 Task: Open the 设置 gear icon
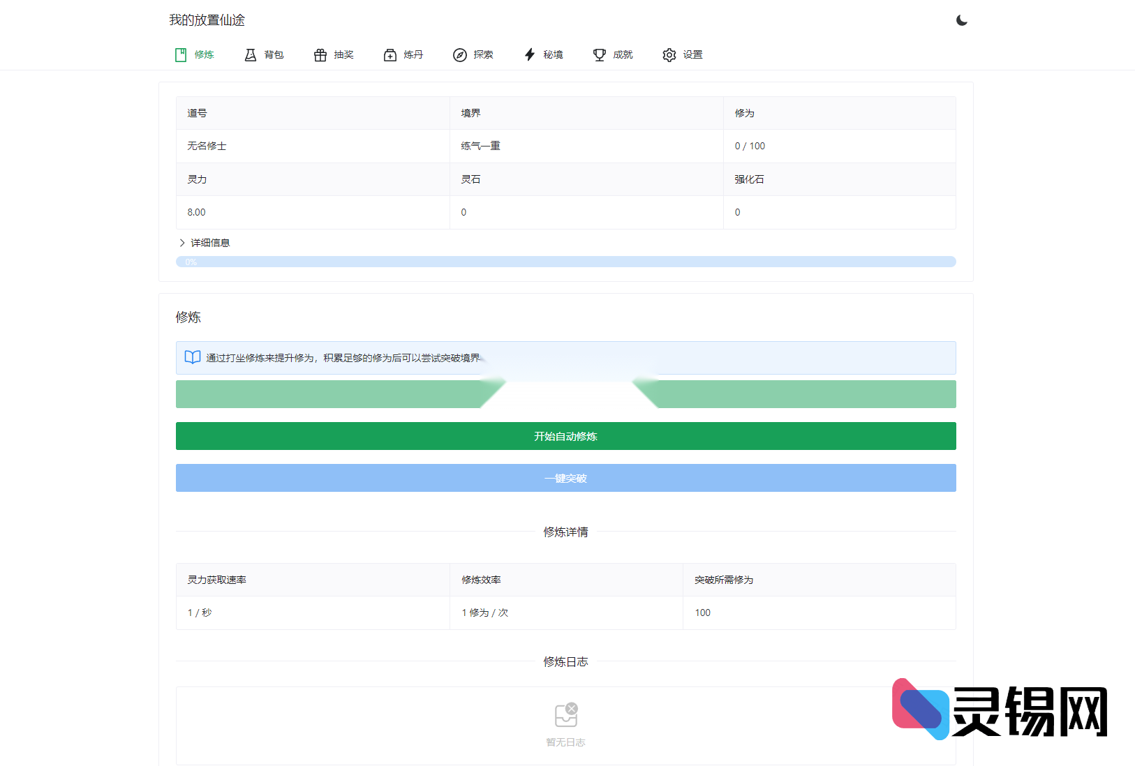click(x=669, y=54)
